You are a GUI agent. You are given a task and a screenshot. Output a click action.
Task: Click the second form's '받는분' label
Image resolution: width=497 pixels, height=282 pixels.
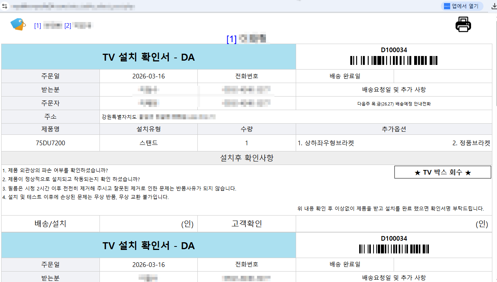[x=50, y=277]
